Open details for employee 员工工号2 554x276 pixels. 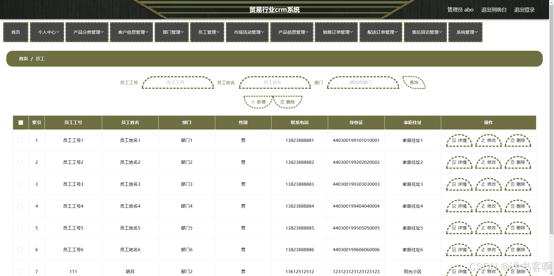click(x=459, y=162)
